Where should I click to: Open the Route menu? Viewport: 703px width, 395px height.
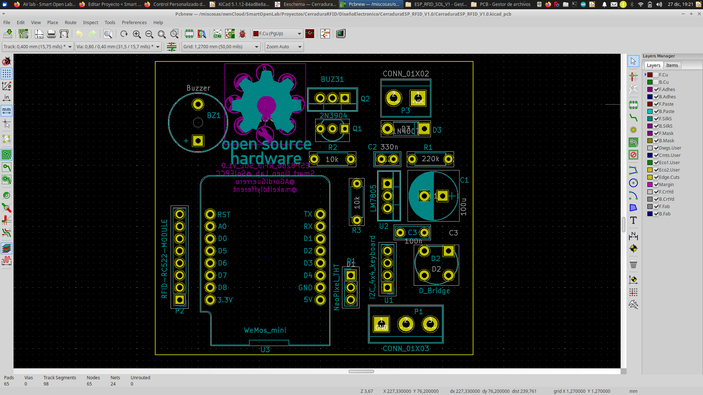point(70,22)
